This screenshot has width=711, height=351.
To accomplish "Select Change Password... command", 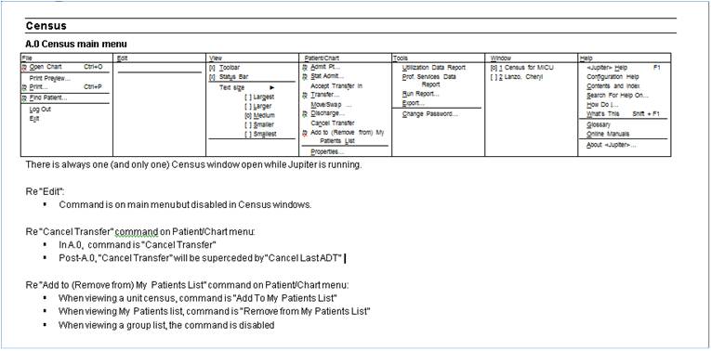I will pos(429,114).
